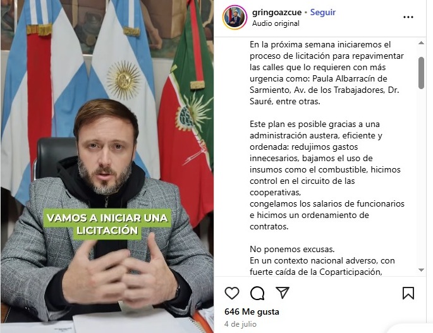Click the caption paragraph starting 'Este plan'

click(x=327, y=175)
